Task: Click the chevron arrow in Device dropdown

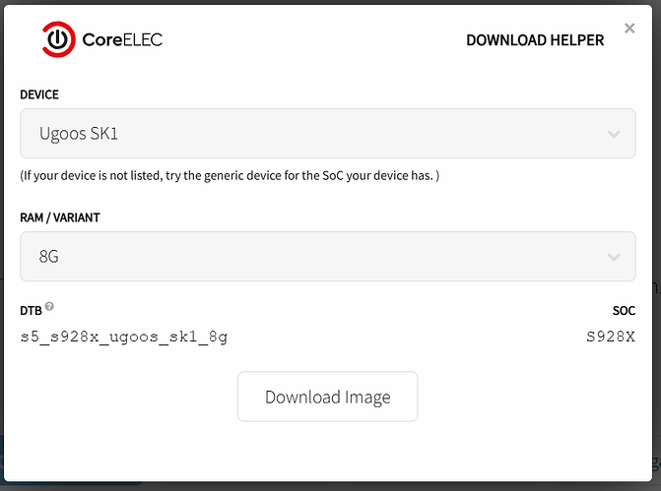Action: [614, 135]
